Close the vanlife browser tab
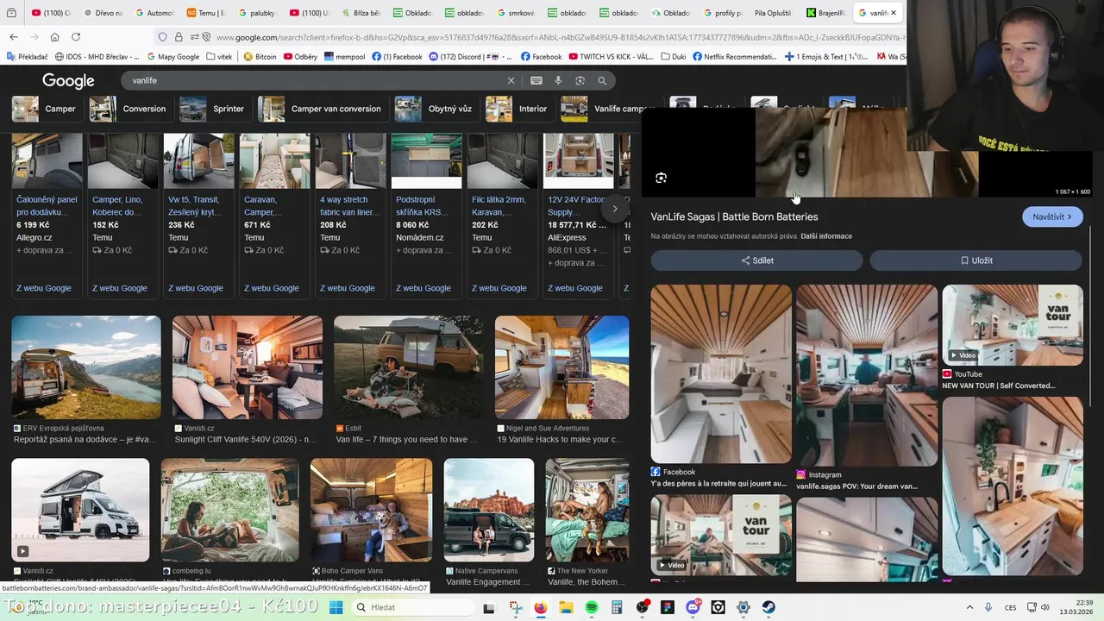1104x621 pixels. (894, 13)
